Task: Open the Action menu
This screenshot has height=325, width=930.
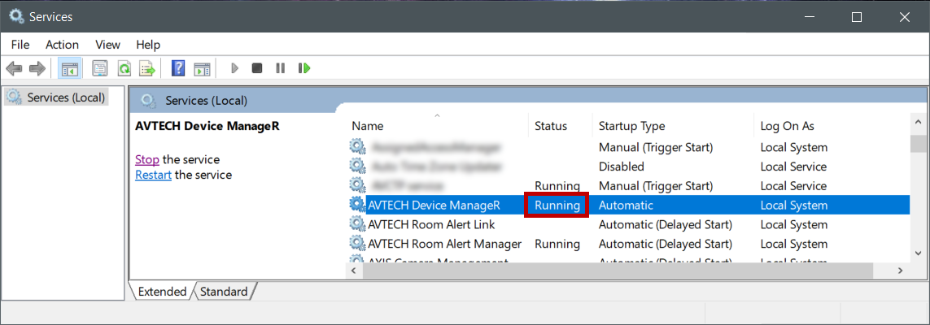Action: [62, 45]
